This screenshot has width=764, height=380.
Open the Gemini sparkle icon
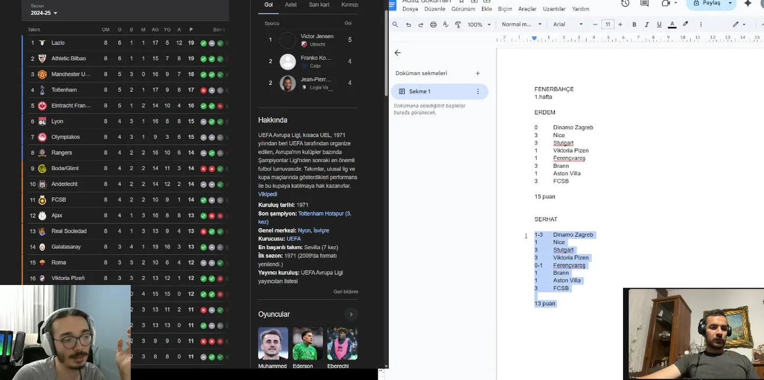click(748, 3)
